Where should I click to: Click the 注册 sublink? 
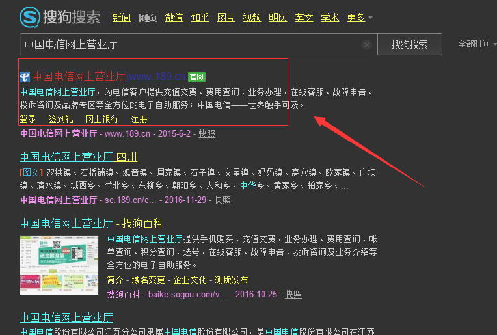click(x=139, y=120)
